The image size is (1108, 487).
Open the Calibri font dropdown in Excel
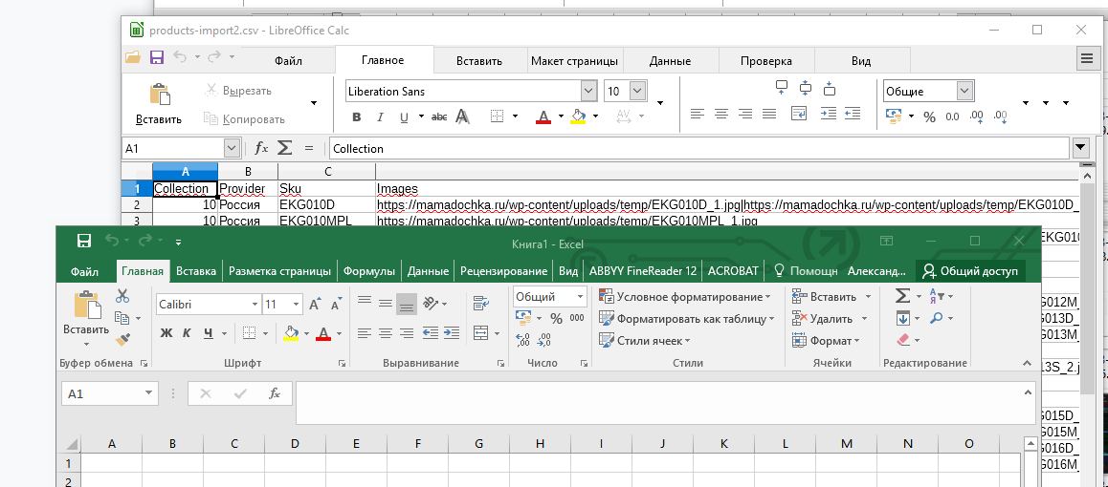click(255, 304)
